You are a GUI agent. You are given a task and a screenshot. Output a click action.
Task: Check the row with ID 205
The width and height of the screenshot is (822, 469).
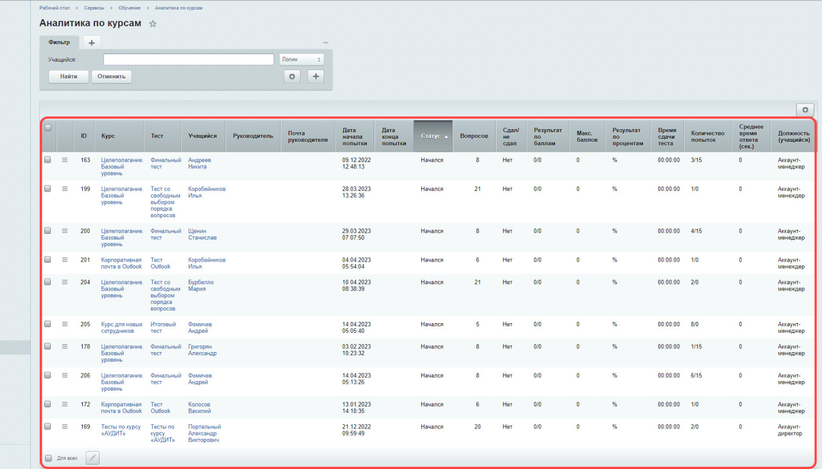click(48, 324)
